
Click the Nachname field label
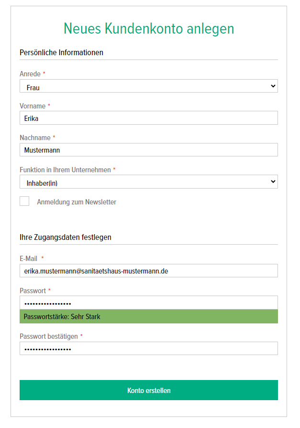point(35,138)
